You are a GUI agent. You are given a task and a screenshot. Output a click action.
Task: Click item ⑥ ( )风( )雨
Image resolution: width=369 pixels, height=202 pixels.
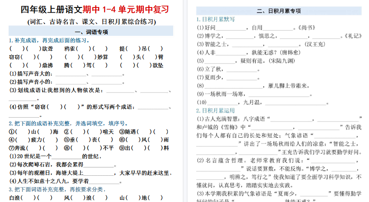coord(144,140)
